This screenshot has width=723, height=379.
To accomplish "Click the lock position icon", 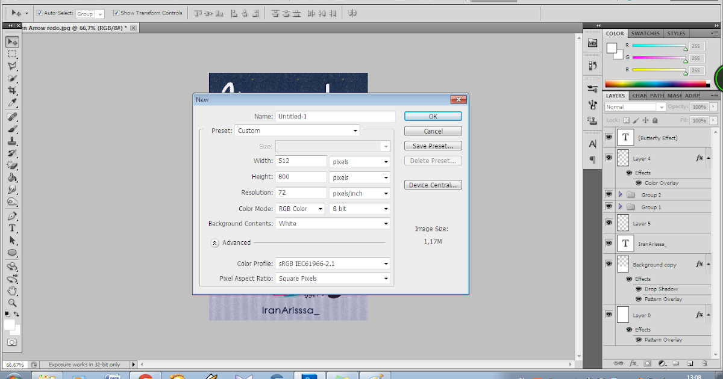I will (645, 121).
